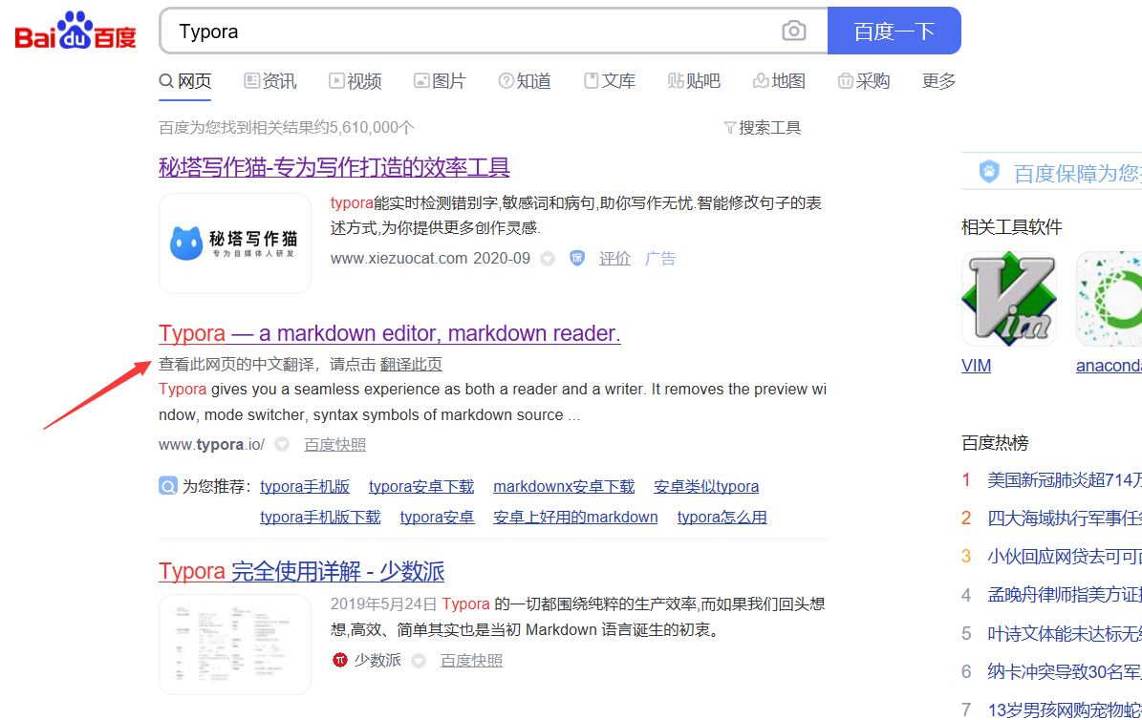Open camera image search icon
1142x720 pixels.
tap(794, 31)
